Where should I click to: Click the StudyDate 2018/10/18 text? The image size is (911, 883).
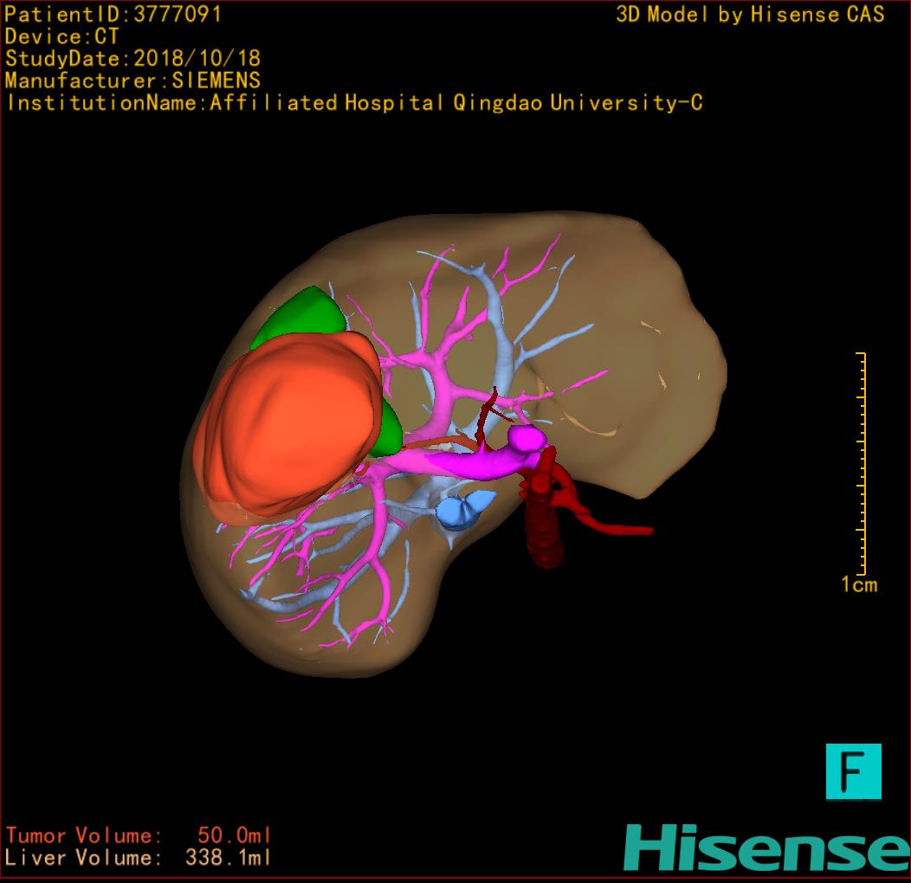(x=132, y=59)
